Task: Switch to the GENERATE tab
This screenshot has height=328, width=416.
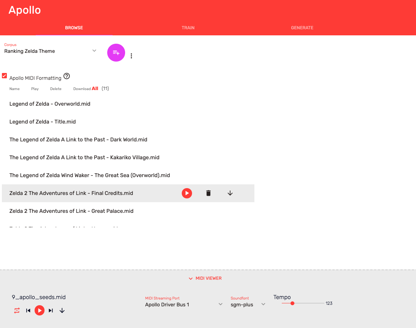Action: coord(302,28)
